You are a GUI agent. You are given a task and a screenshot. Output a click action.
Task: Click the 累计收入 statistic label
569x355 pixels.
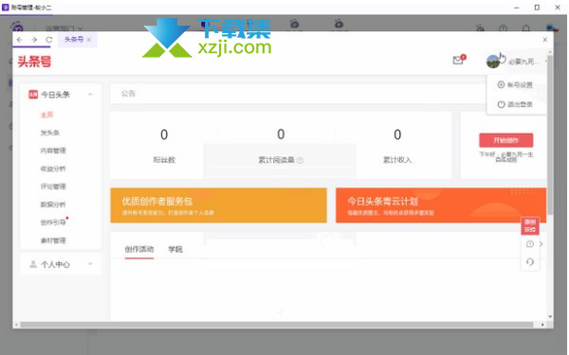[397, 160]
